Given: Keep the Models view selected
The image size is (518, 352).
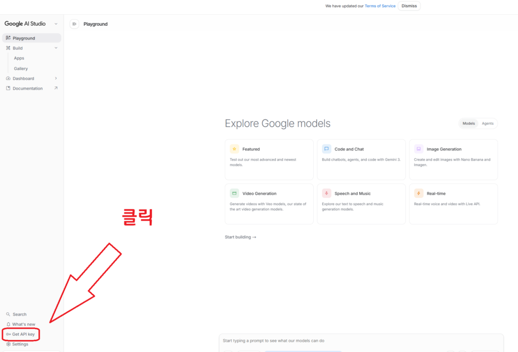Looking at the screenshot, I should tap(468, 123).
